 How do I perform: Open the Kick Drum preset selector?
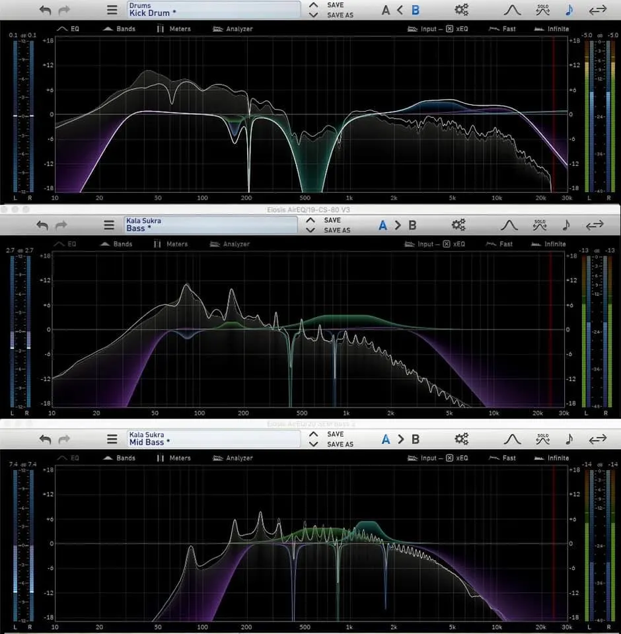pyautogui.click(x=213, y=10)
